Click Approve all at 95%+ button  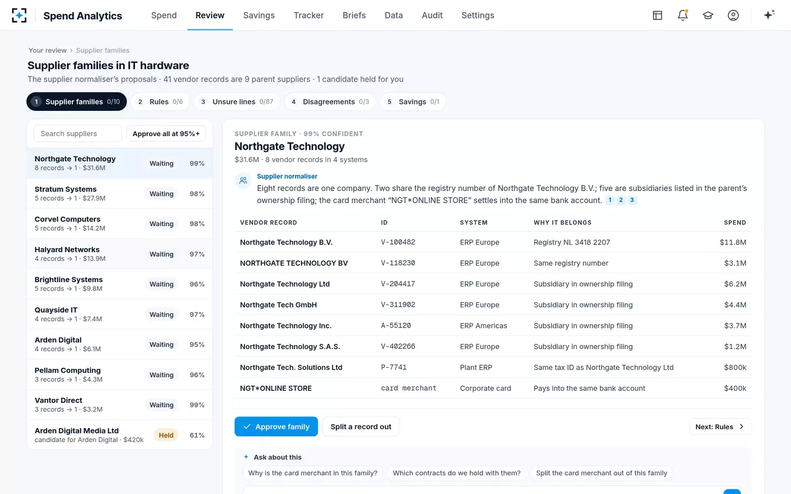166,133
